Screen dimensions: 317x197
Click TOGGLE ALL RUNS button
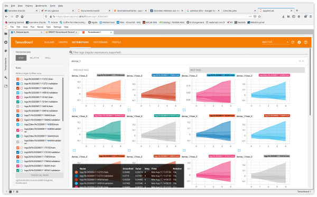pos(40,175)
